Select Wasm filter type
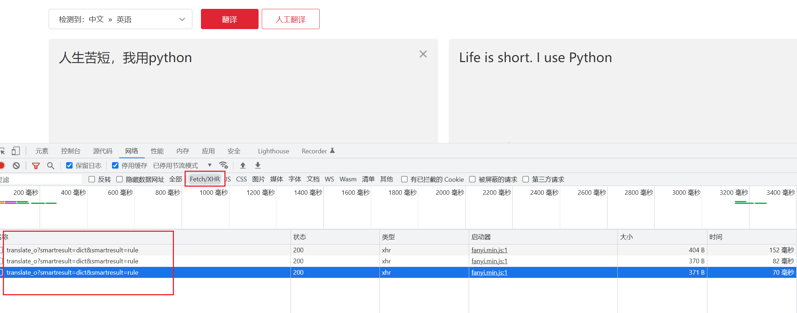Viewport: 797px width, 313px height. pyautogui.click(x=348, y=179)
